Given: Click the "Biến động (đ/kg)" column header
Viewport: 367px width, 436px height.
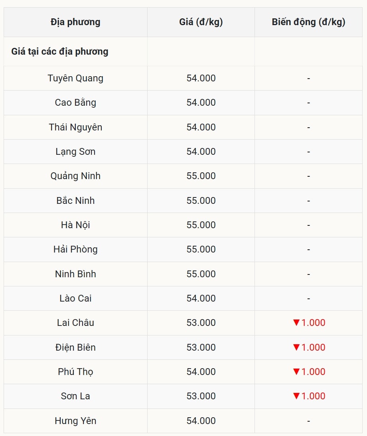Looking at the screenshot, I should click(308, 22).
